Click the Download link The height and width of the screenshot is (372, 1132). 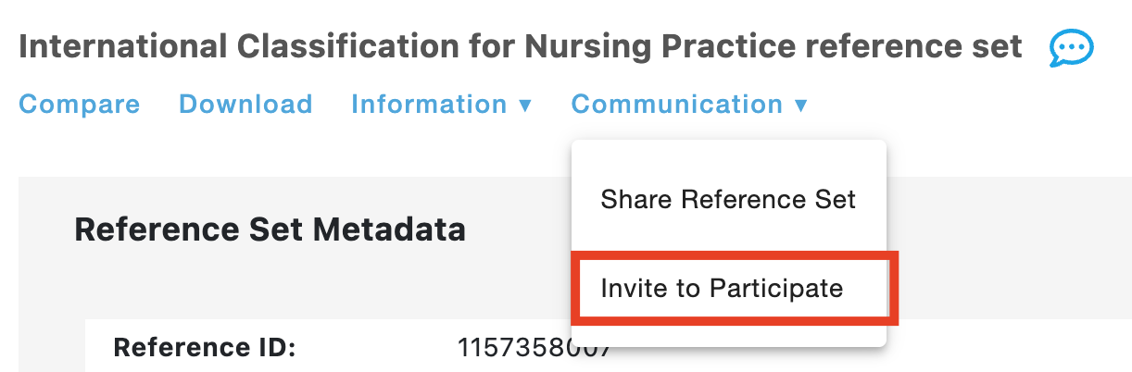pos(245,105)
